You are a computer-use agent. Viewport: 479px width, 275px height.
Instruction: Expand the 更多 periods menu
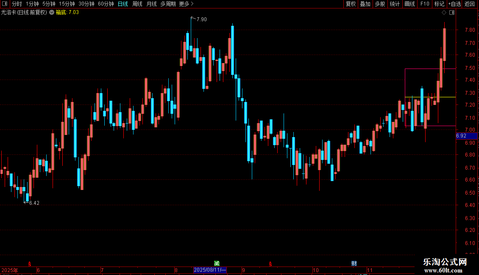click(x=186, y=4)
